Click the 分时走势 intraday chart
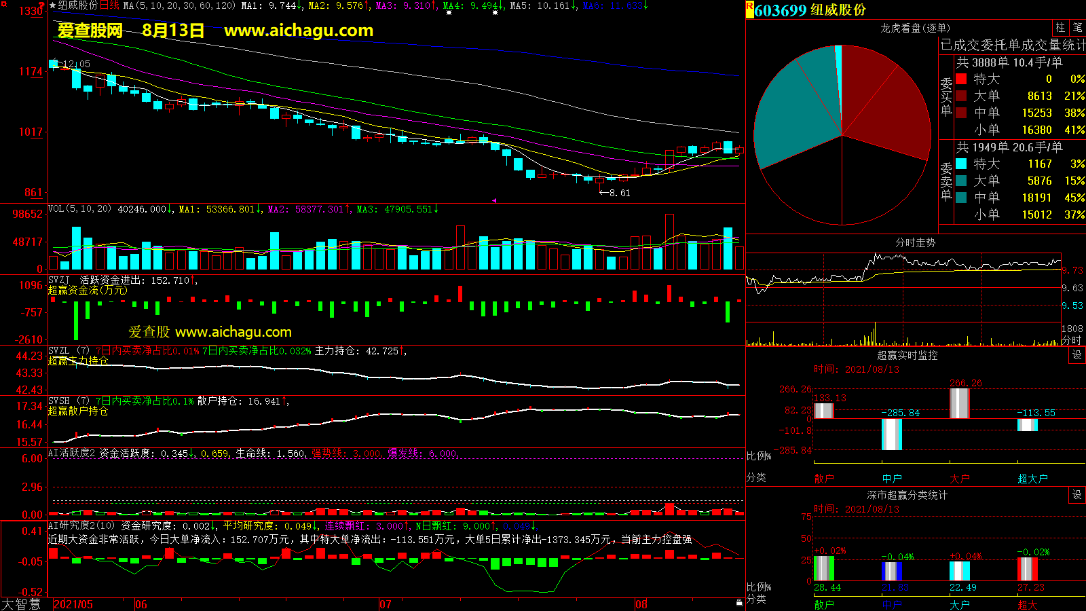1086x611 pixels. click(903, 292)
